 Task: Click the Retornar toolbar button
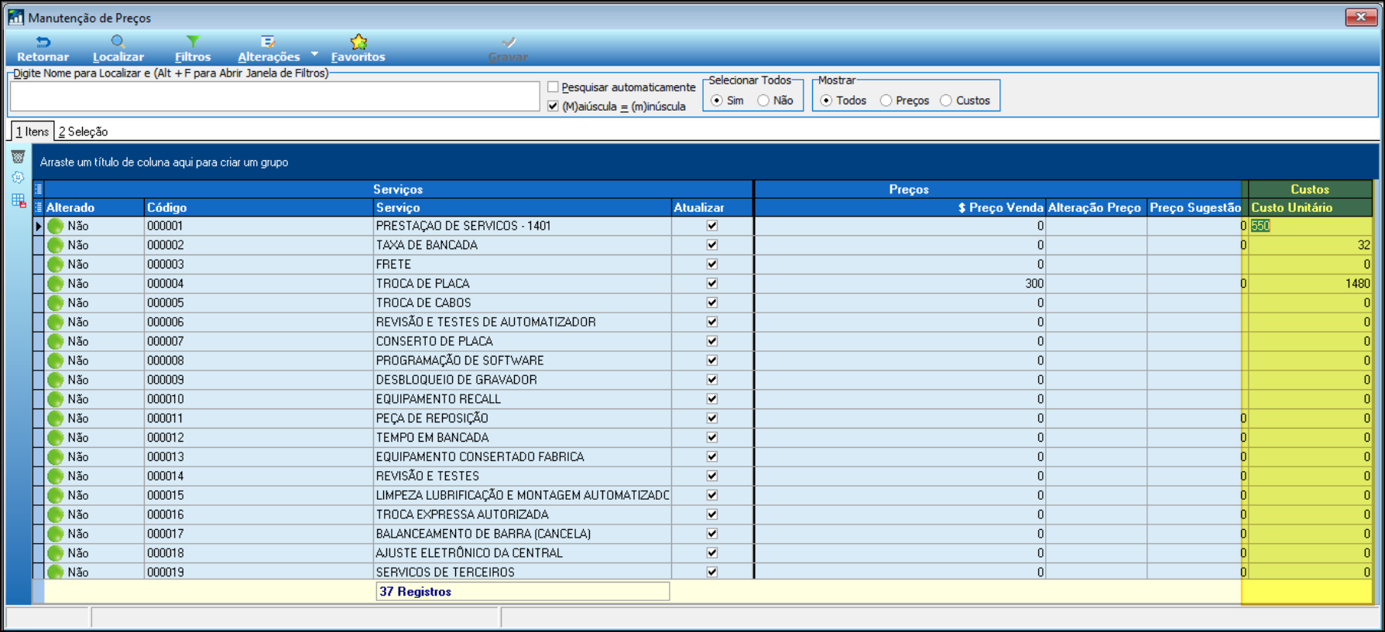point(43,49)
